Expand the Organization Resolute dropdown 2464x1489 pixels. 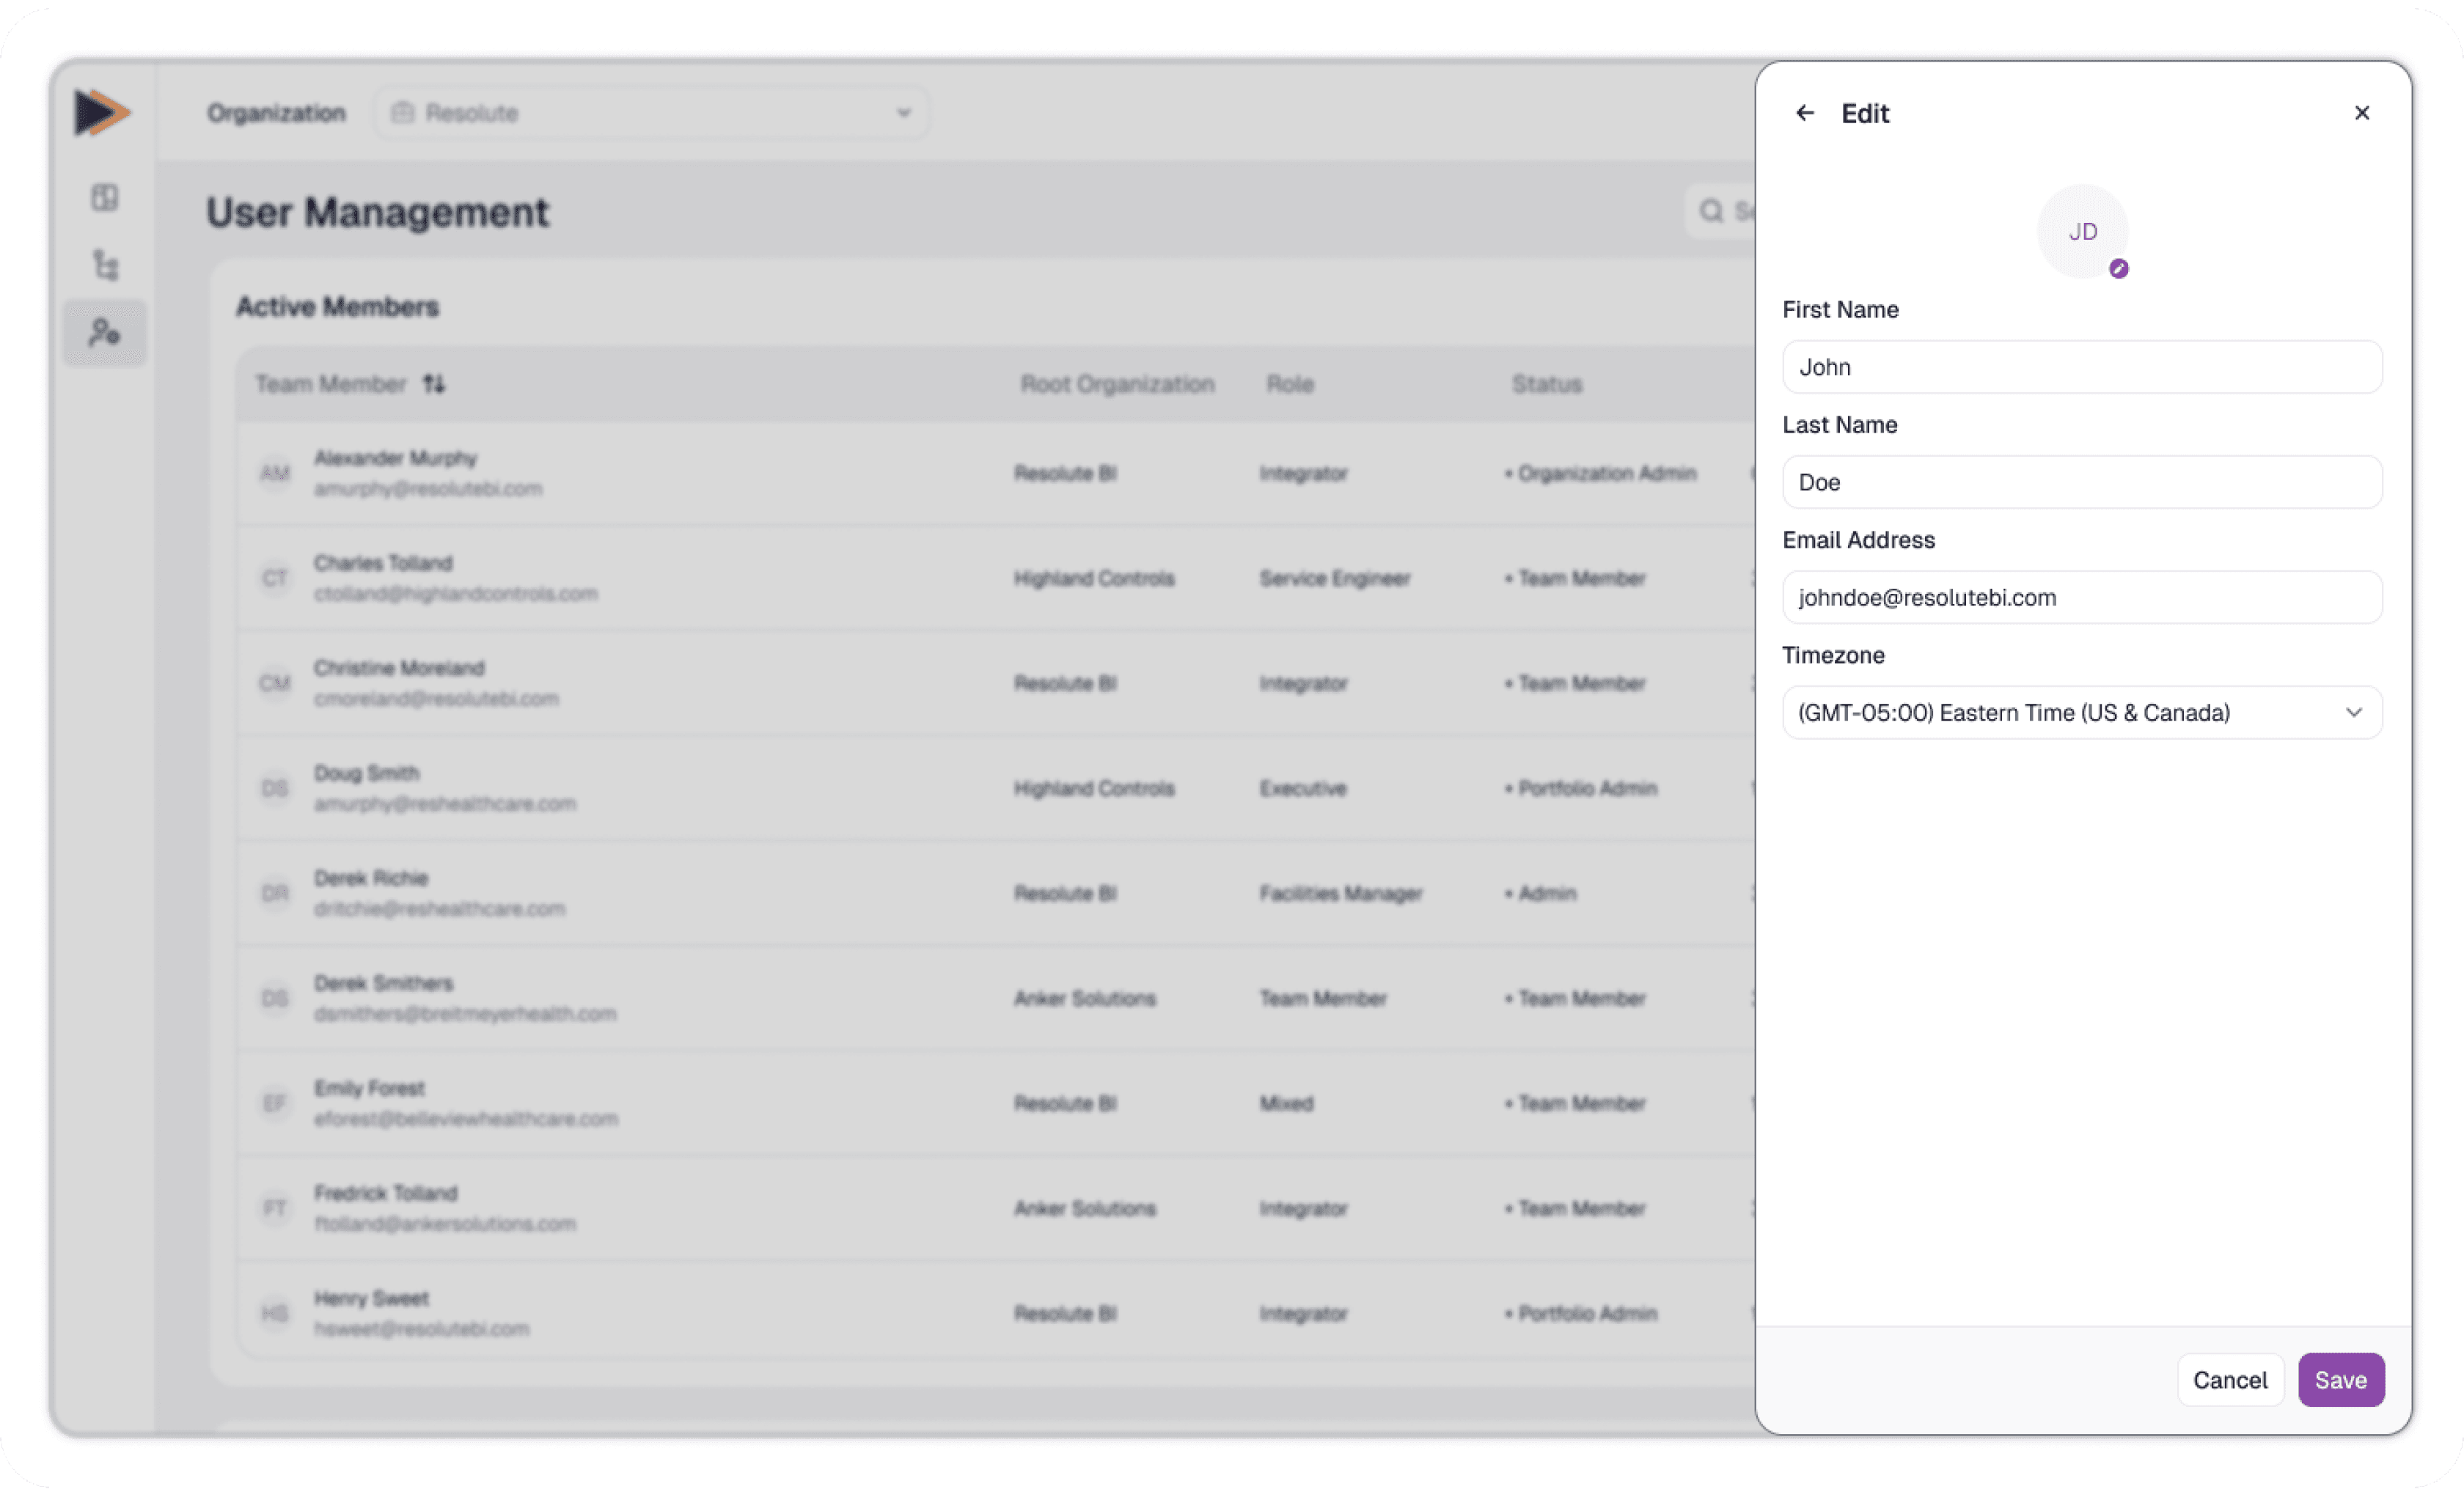pos(651,113)
